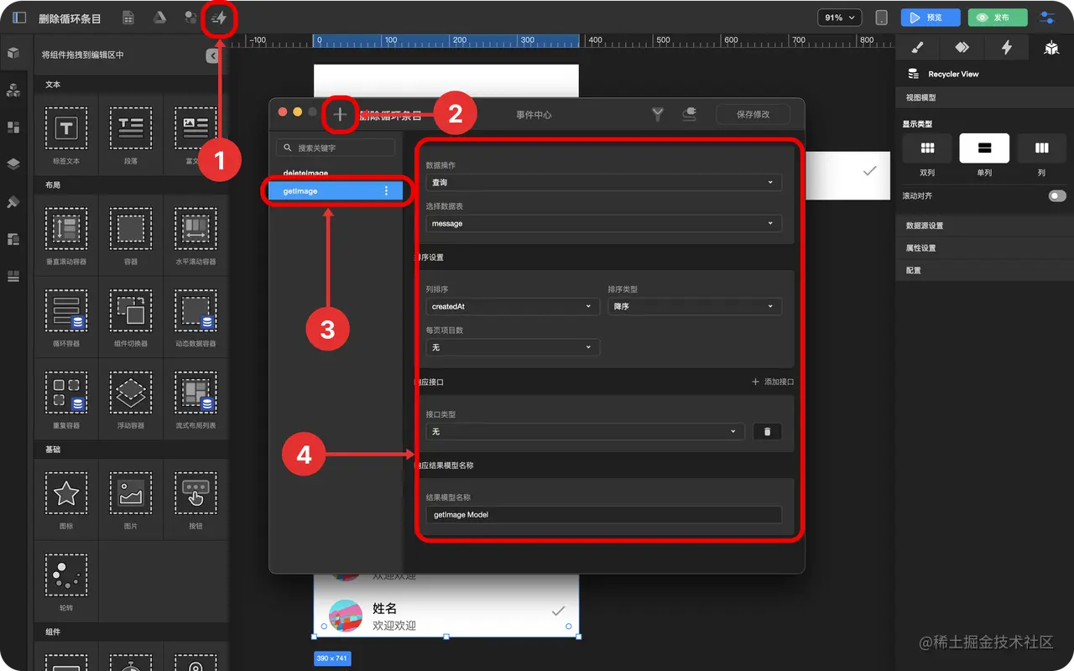The height and width of the screenshot is (671, 1074).
Task: Select the 重复容器 repeat container component
Action: point(66,399)
